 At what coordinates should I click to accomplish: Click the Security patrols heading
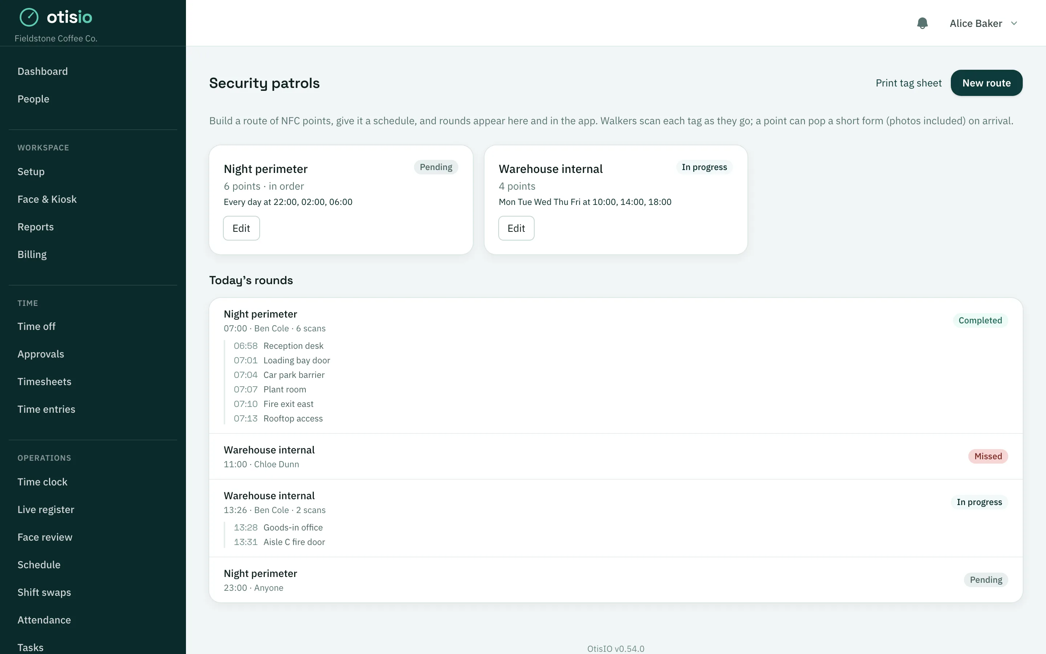click(264, 83)
